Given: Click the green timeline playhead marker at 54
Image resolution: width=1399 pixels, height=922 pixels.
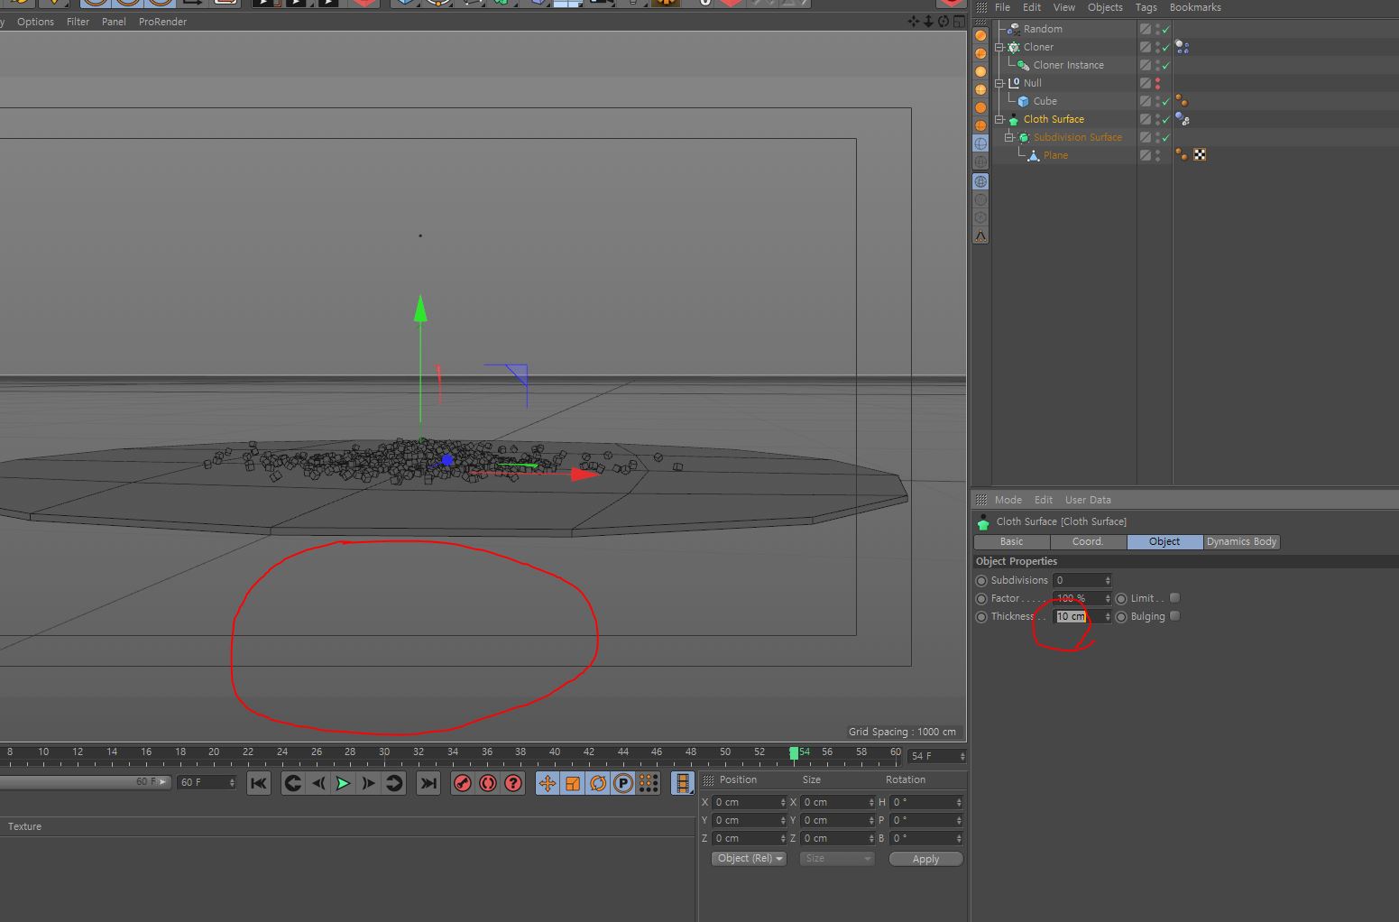Looking at the screenshot, I should pos(794,752).
